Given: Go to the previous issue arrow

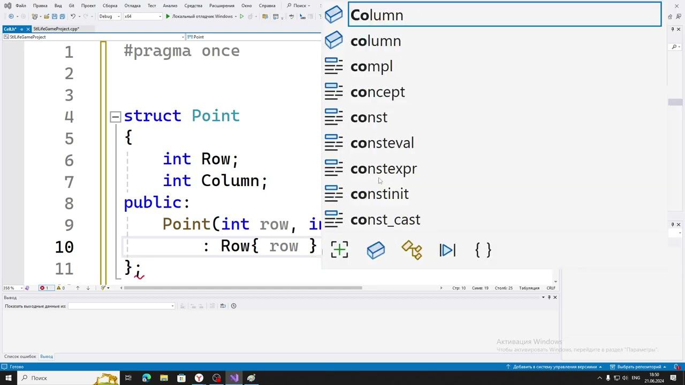Looking at the screenshot, I should point(78,288).
